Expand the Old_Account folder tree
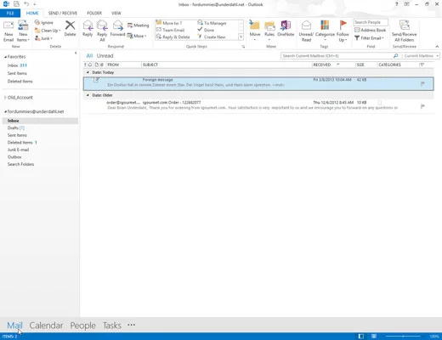This screenshot has width=442, height=340. coord(5,98)
